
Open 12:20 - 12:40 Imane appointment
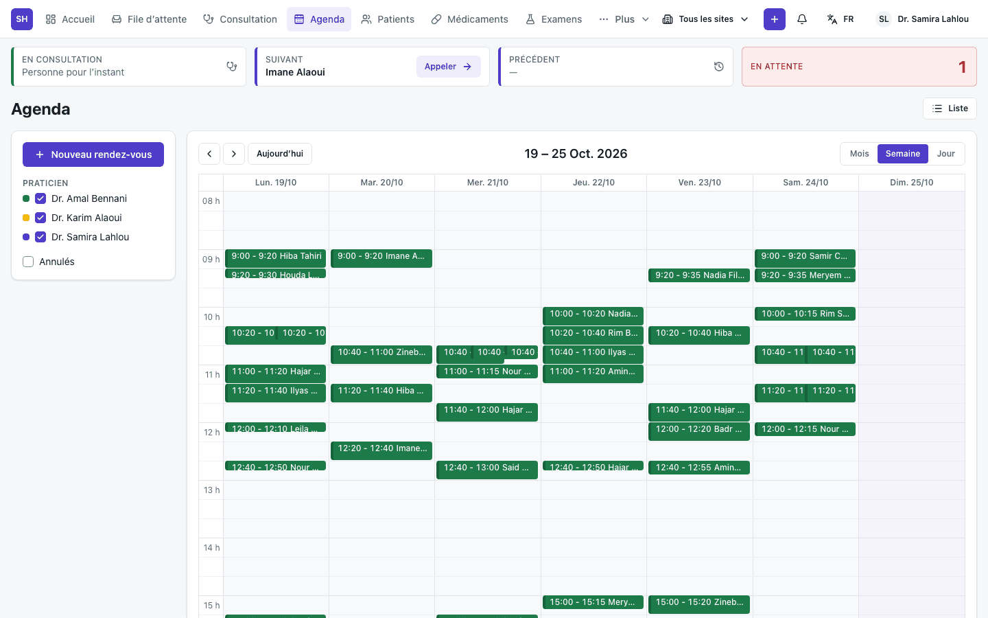pyautogui.click(x=381, y=450)
